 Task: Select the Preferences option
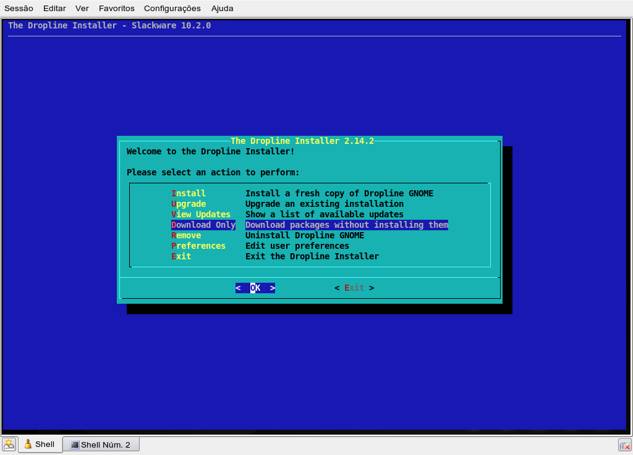pos(198,246)
